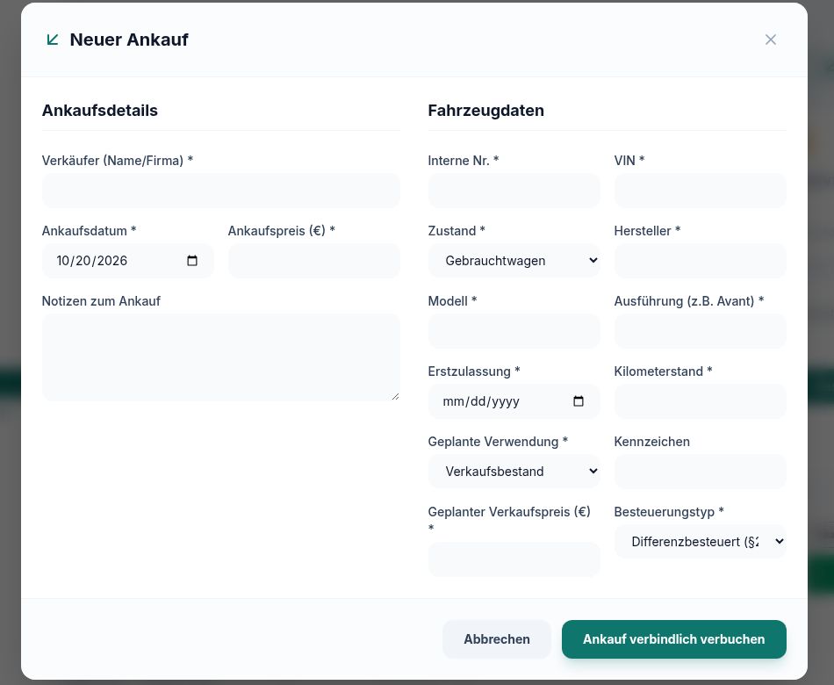Click the Fahrzeugdaten heading

click(x=486, y=110)
